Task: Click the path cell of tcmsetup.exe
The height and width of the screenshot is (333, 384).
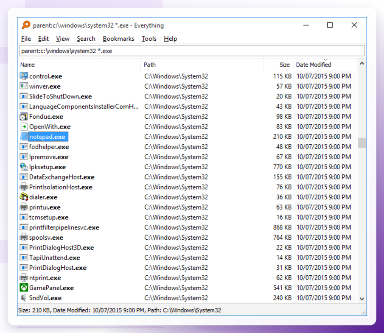Action: 176,217
